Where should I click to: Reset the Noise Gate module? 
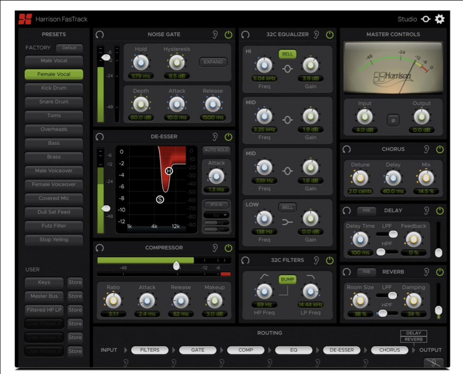[100, 35]
